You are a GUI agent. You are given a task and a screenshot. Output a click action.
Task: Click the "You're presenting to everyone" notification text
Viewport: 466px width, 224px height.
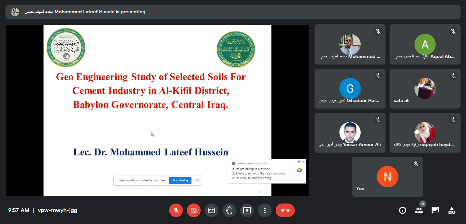[x=250, y=169]
